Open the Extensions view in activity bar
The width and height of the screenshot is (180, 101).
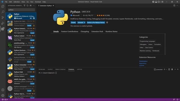(3, 29)
